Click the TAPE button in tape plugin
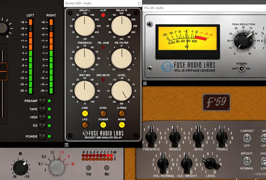Viewport: 266px width, 180px height. (42, 109)
